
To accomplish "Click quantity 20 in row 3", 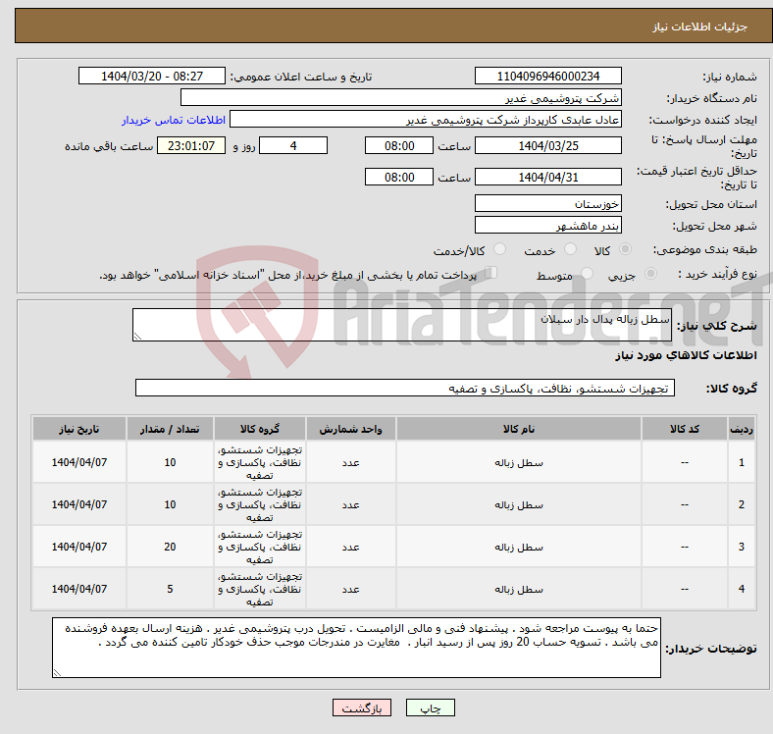I will (170, 547).
